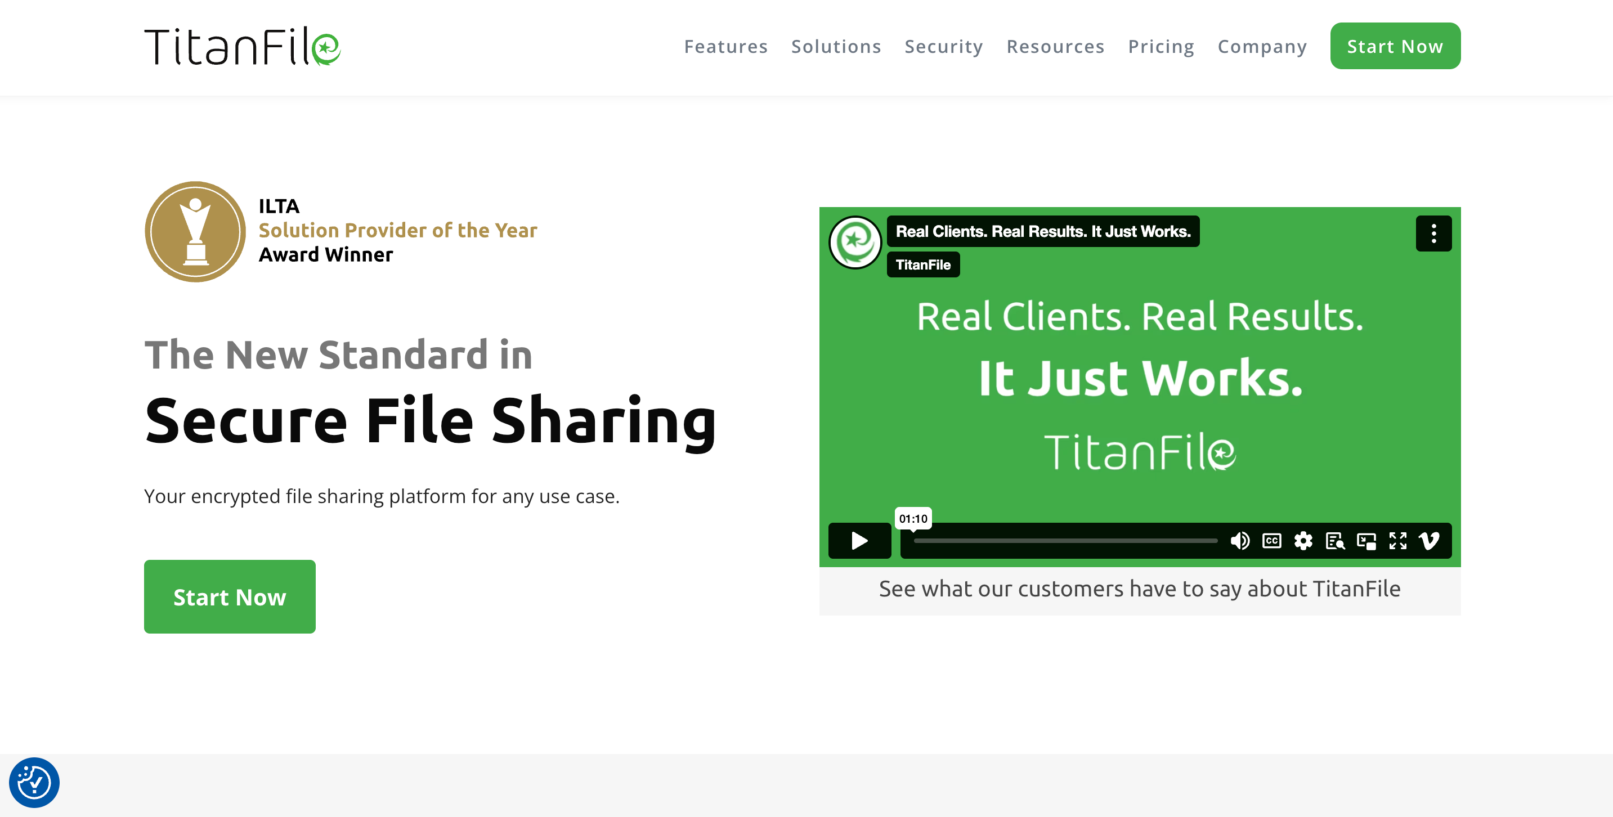Open video settings gear

point(1303,540)
